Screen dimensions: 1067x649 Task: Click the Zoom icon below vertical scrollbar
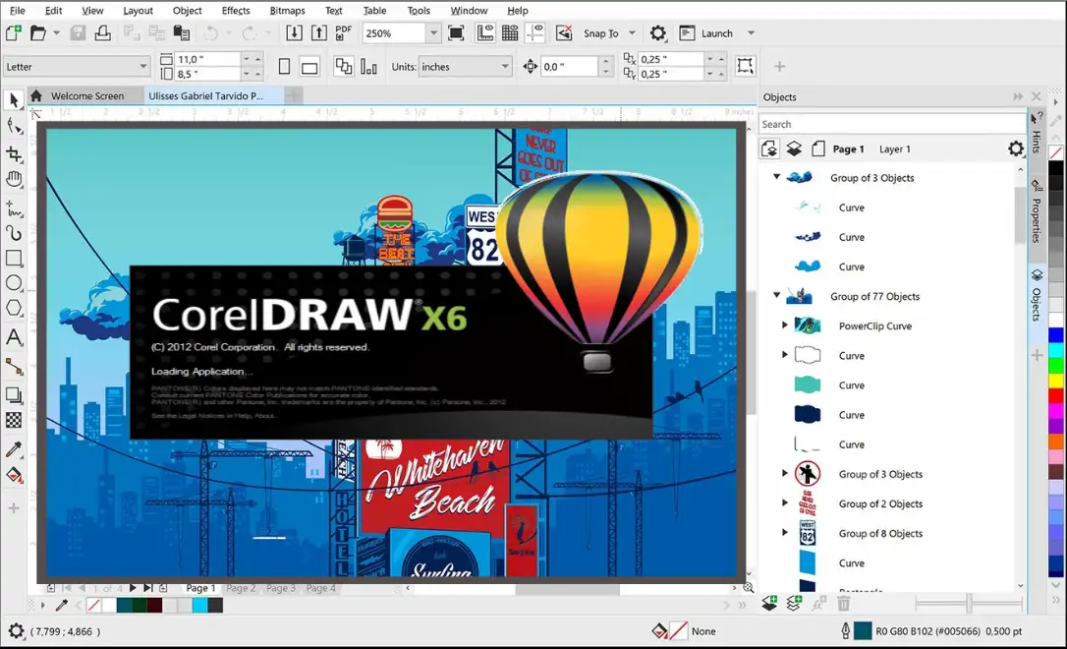tap(749, 587)
